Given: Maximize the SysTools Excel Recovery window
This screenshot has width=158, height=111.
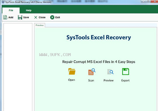Looking at the screenshot, I should click(x=148, y=1).
